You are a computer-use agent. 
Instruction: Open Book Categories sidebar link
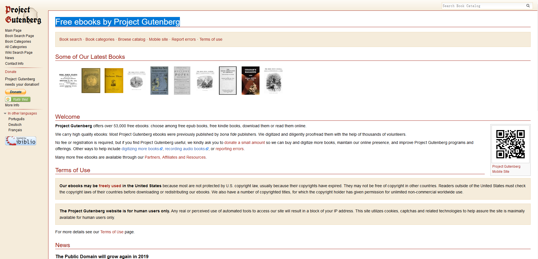18,42
